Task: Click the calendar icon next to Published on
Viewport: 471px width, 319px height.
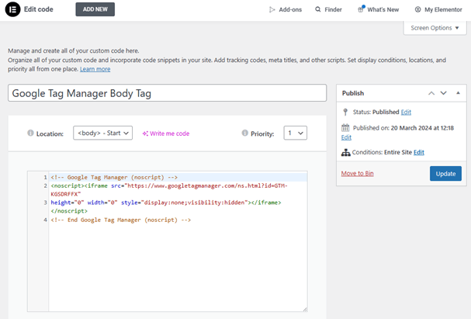Action: (345, 127)
